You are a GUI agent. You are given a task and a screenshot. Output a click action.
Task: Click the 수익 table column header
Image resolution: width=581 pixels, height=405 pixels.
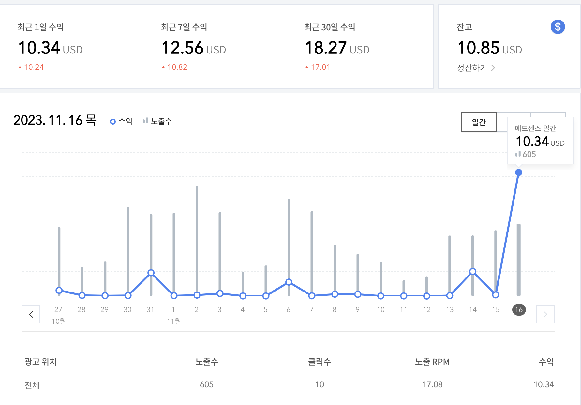coord(546,362)
